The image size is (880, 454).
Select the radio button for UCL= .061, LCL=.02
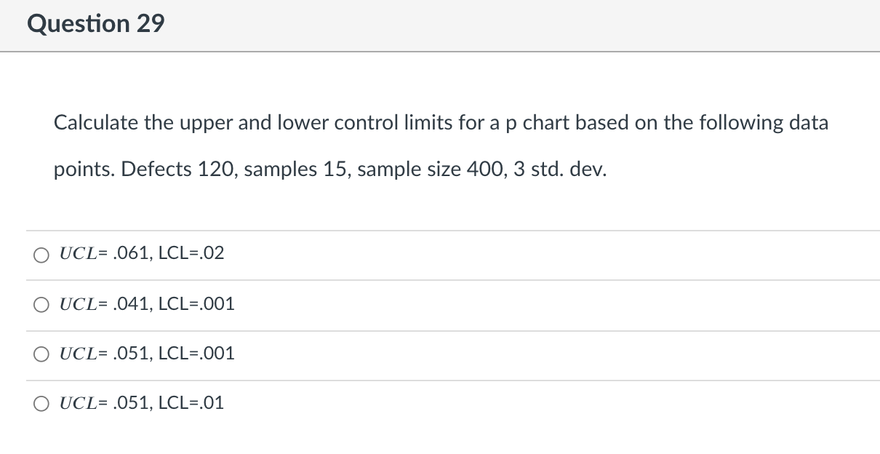click(41, 255)
